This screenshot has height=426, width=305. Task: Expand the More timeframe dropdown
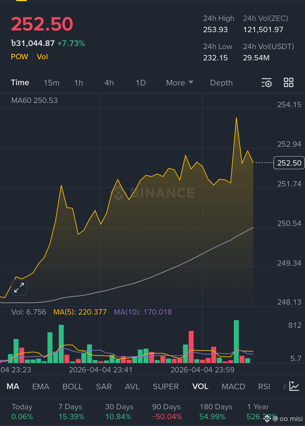(180, 83)
